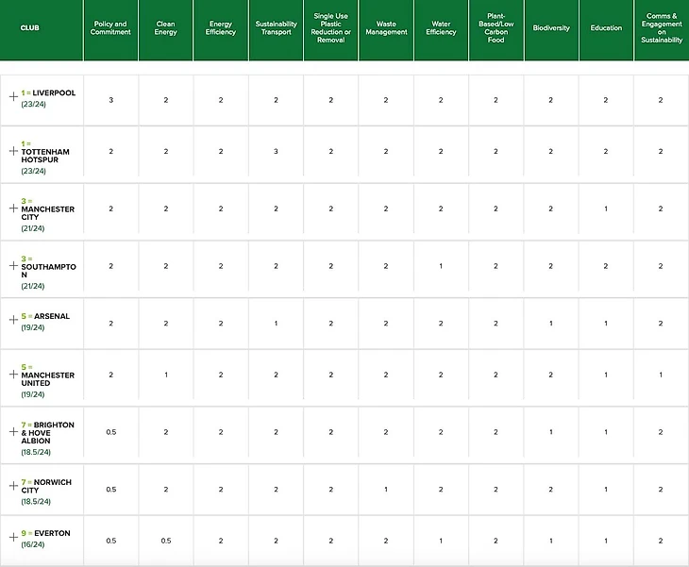
Task: Expand the Arsenal row details
Action: (x=13, y=320)
